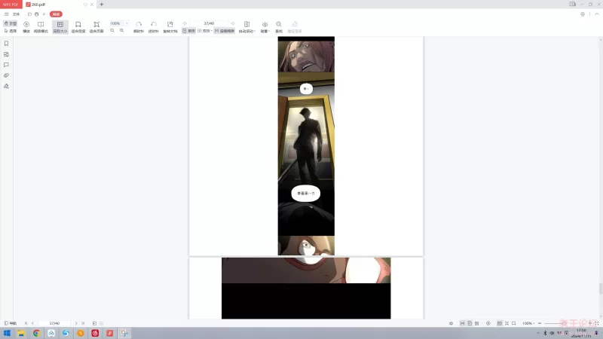Toggle the Navigation pane button
The height and width of the screenshot is (339, 603).
coord(11,323)
